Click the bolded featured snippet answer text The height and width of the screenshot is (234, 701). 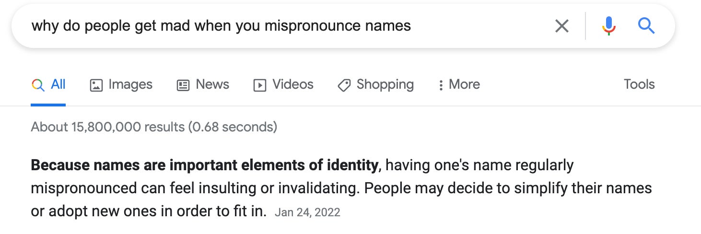click(205, 165)
